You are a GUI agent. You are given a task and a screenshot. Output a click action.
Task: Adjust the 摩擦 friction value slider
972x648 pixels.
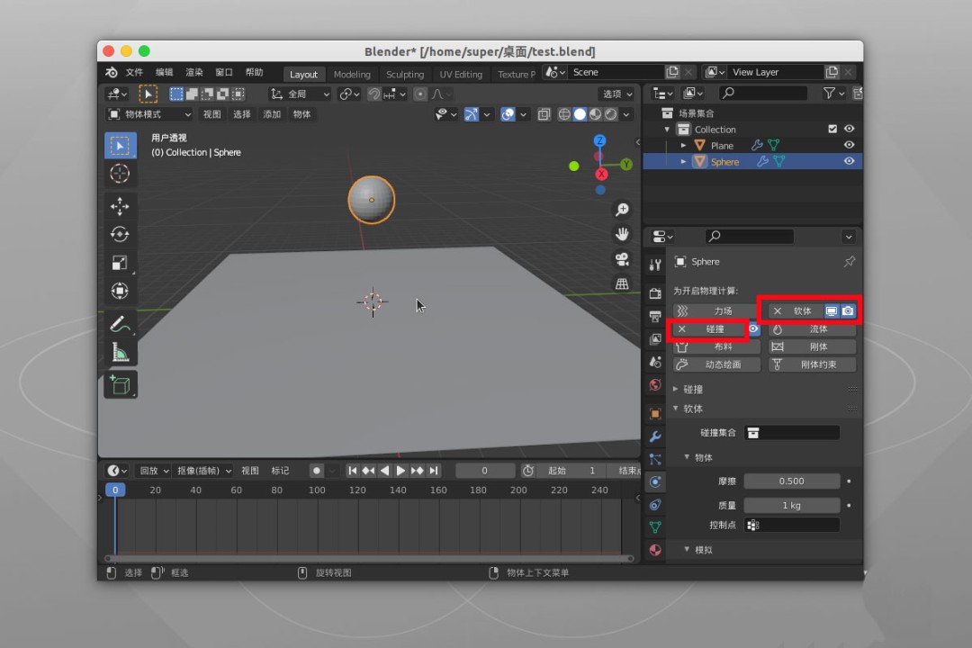[x=790, y=481]
